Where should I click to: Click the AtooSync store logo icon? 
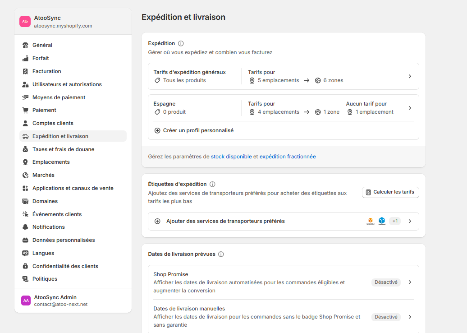click(25, 22)
